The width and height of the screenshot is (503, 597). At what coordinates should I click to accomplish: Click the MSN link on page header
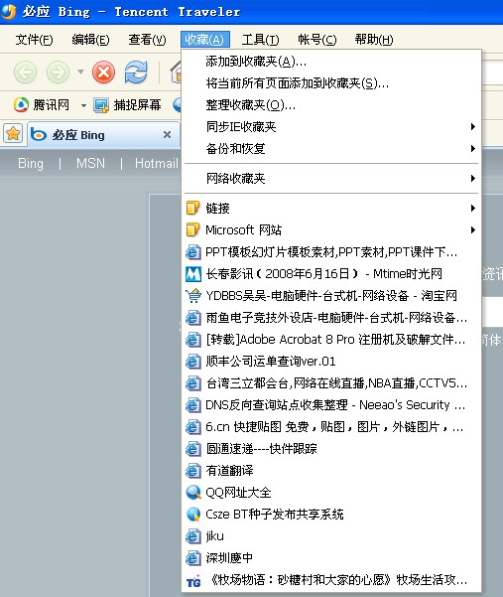90,163
